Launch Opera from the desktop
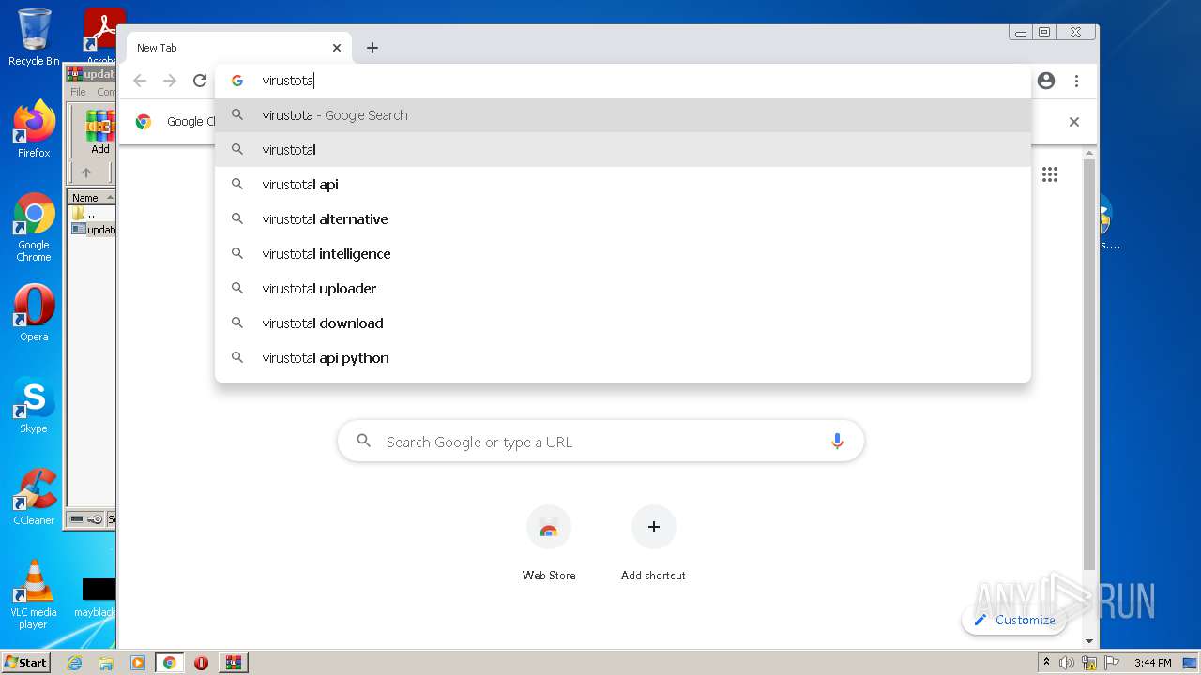1201x675 pixels. coord(34,313)
